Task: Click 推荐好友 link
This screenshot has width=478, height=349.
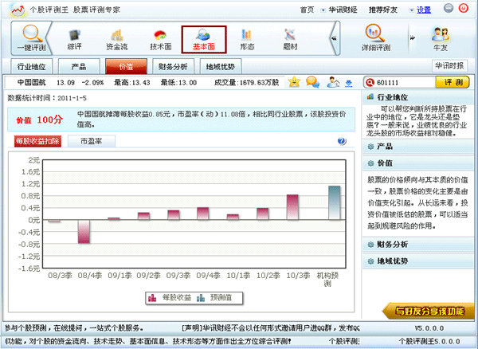Action: 383,10
